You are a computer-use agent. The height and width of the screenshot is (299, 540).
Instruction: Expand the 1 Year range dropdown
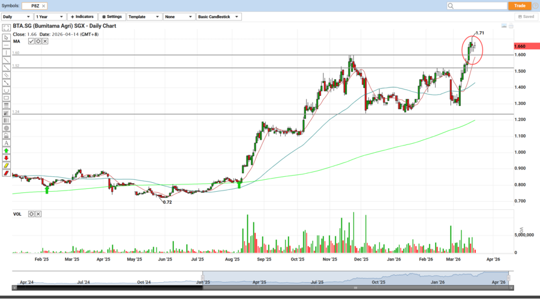tap(50, 17)
